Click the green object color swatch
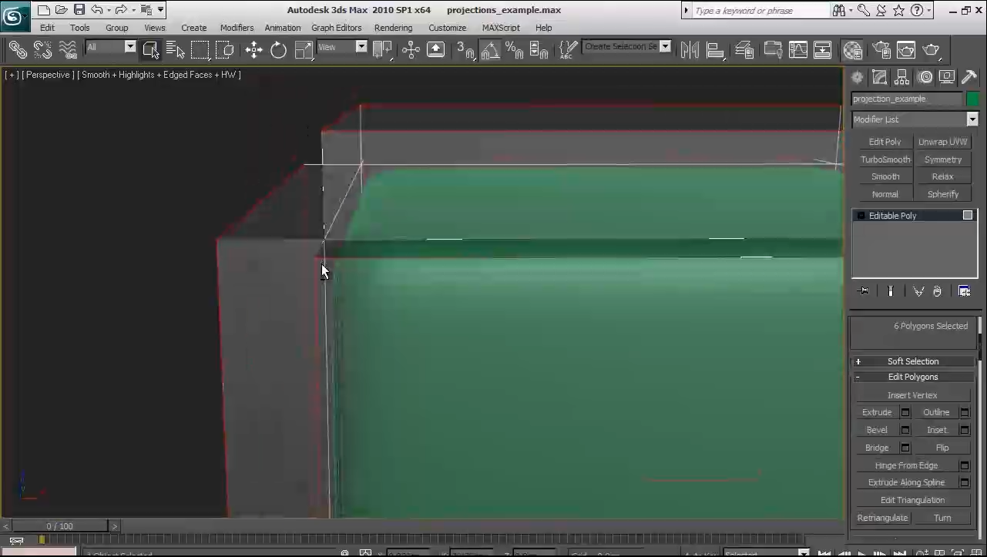Image resolution: width=987 pixels, height=557 pixels. pyautogui.click(x=972, y=99)
